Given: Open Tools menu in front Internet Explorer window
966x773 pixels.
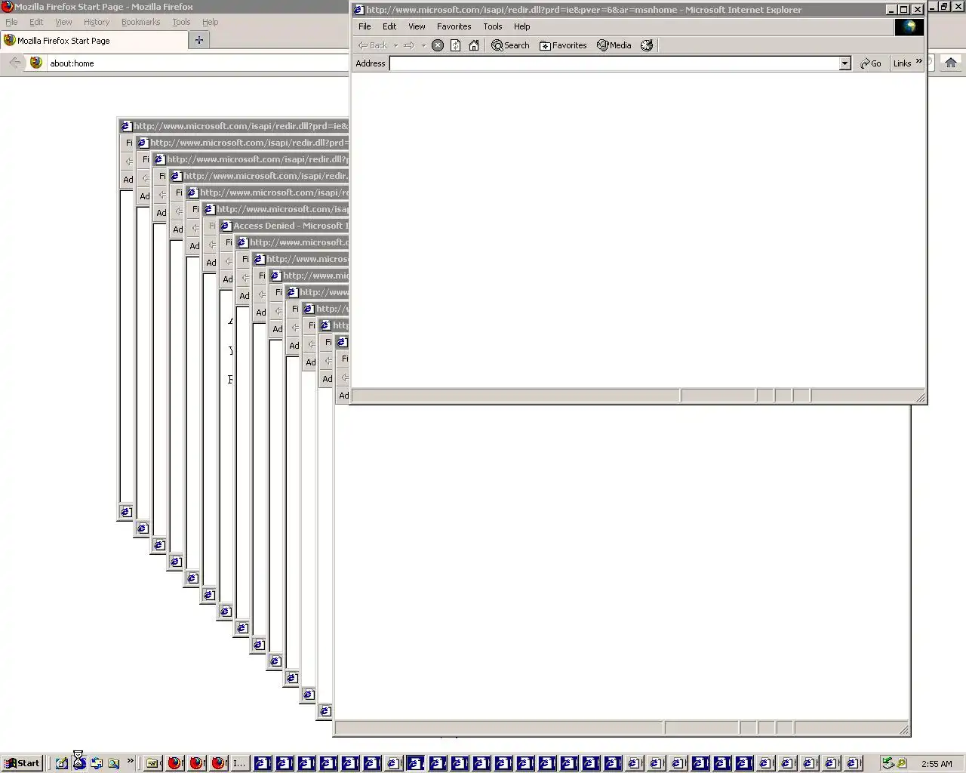Looking at the screenshot, I should [493, 26].
